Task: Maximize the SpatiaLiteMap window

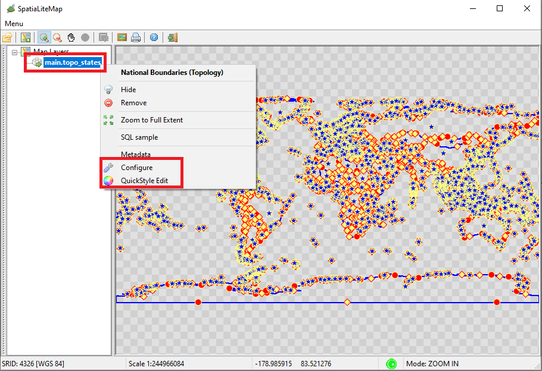Action: [x=500, y=8]
